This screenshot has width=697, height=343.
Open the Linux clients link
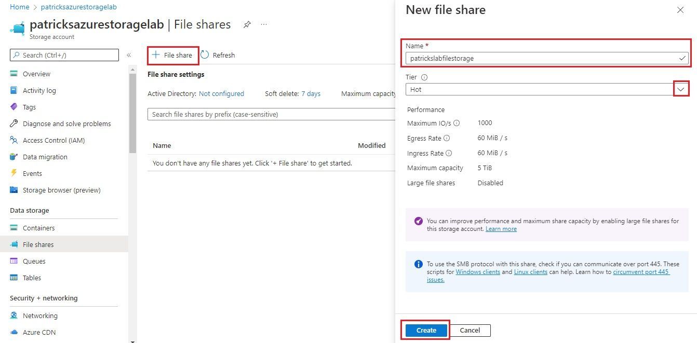click(530, 272)
